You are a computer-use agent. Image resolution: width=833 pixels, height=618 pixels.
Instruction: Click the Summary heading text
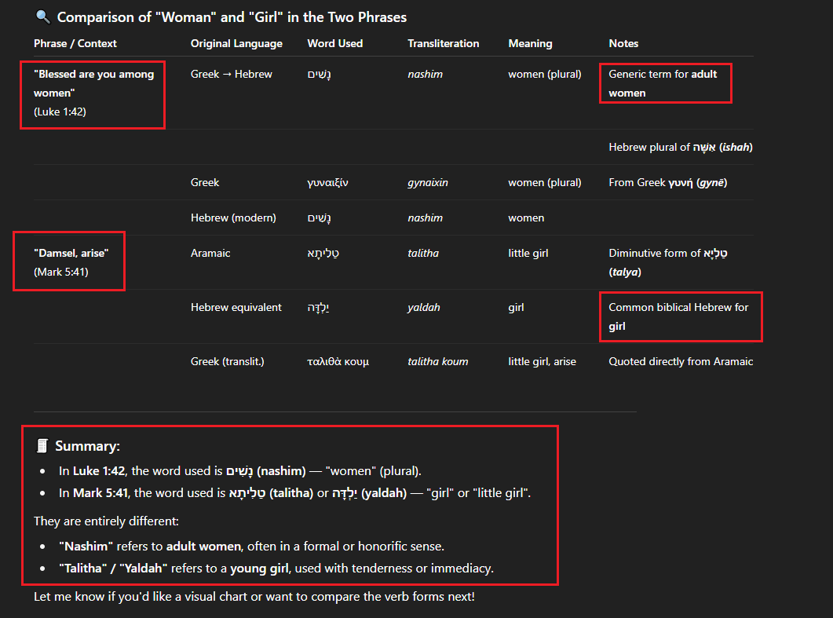coord(88,446)
